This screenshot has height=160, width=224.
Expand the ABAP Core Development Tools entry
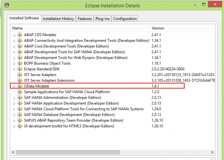14,46
